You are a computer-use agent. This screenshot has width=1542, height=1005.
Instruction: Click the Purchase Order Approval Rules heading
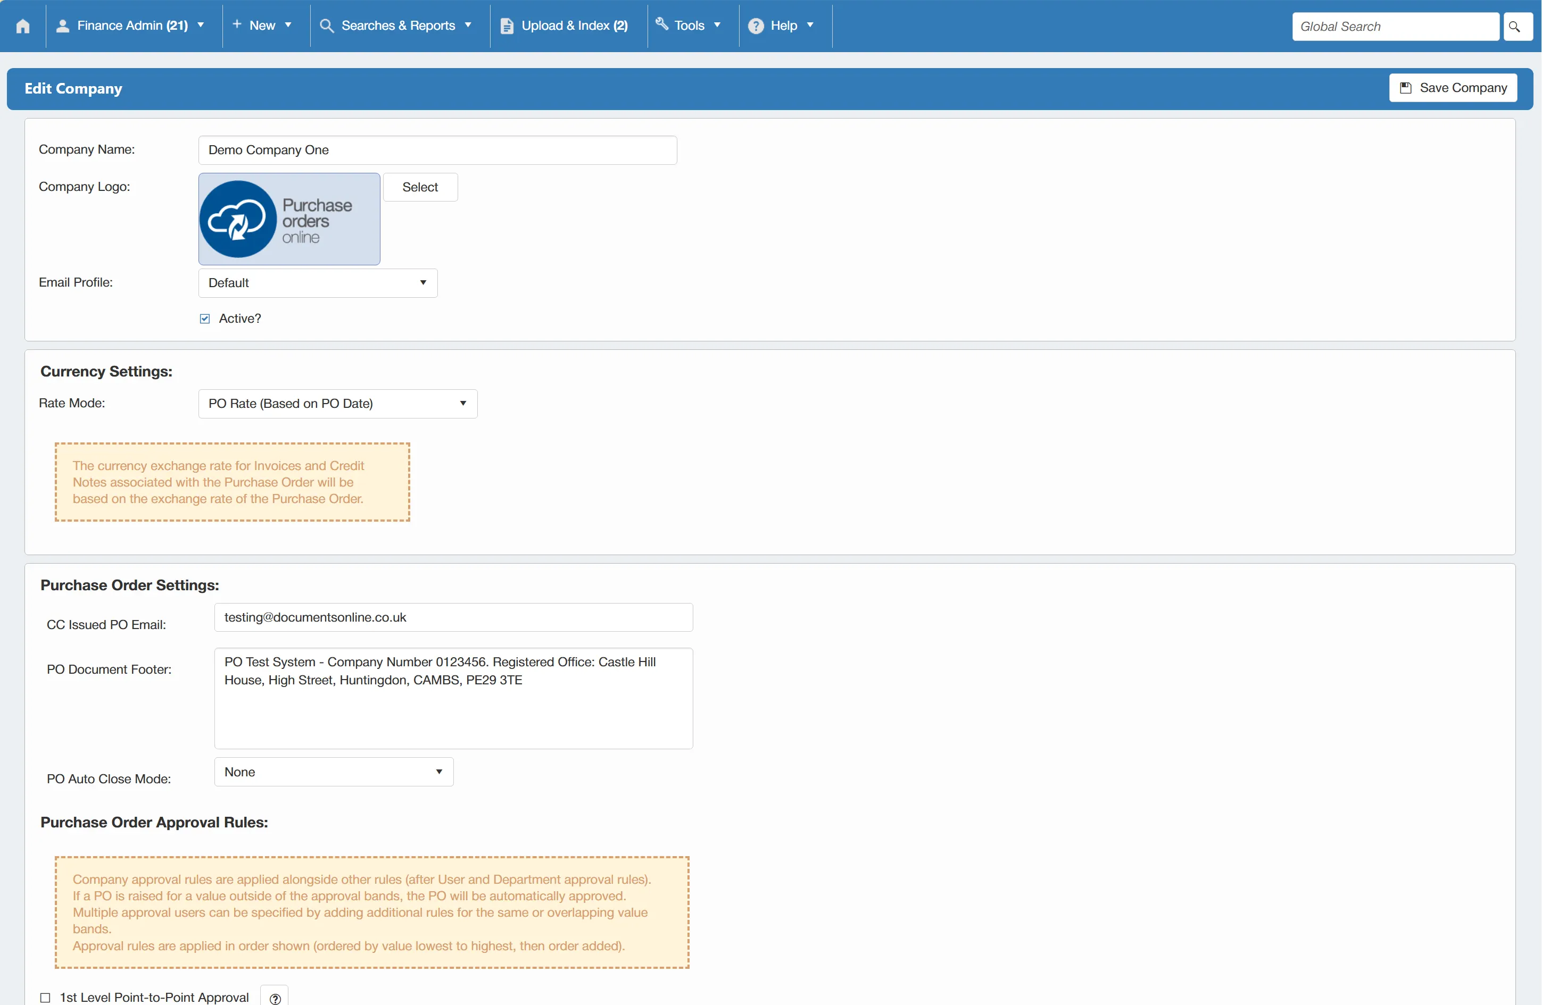154,823
